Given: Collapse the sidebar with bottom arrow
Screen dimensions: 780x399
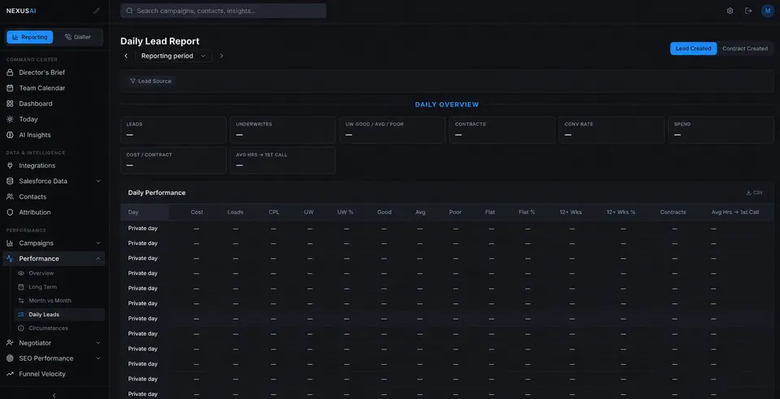Looking at the screenshot, I should click(x=54, y=396).
